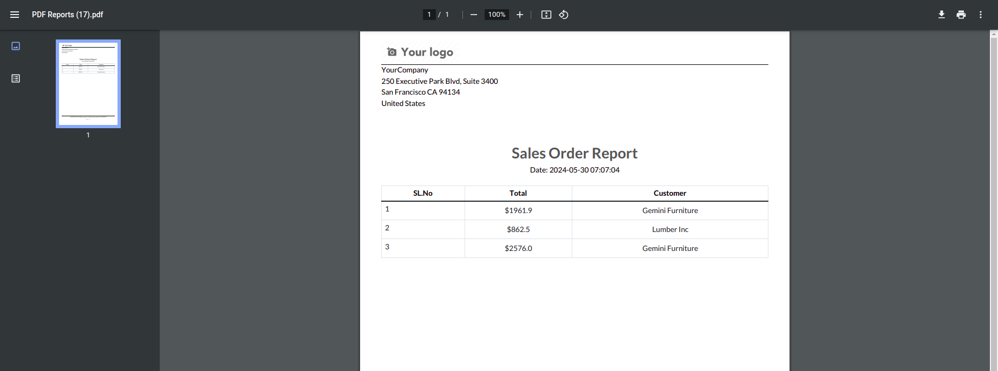Click the page number input field
This screenshot has height=371, width=998.
coord(429,15)
